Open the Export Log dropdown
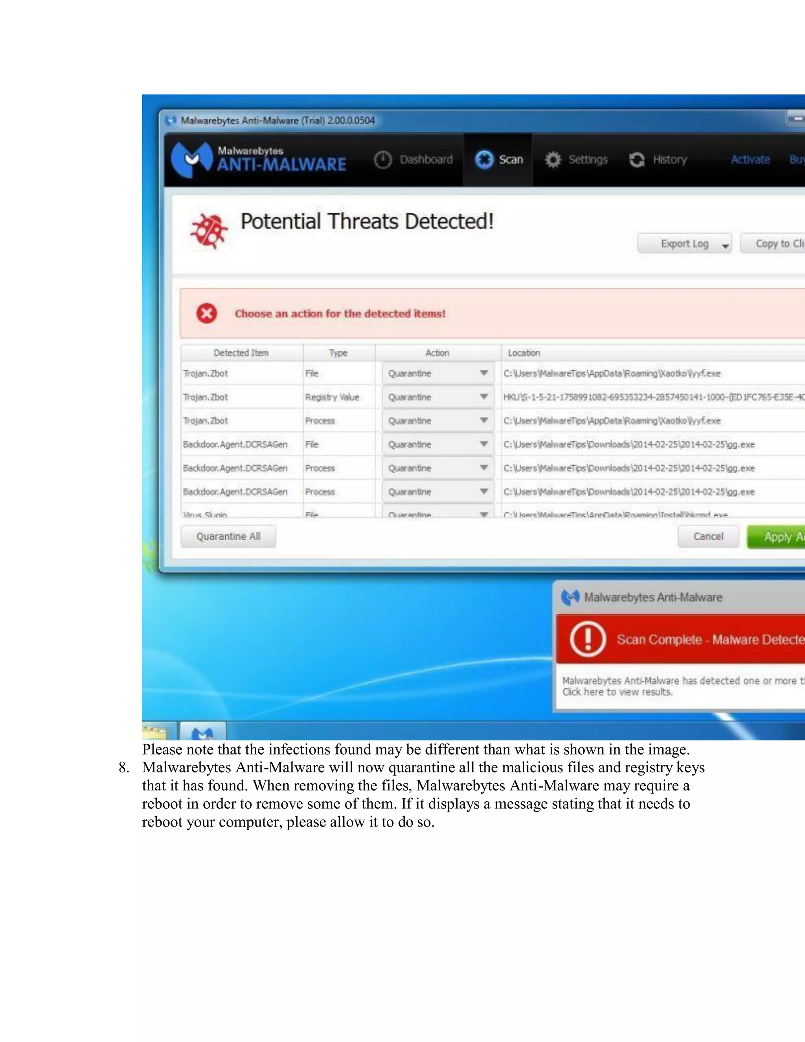 (x=685, y=244)
